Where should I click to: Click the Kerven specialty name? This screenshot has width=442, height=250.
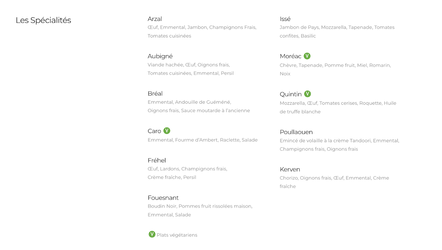tap(290, 169)
